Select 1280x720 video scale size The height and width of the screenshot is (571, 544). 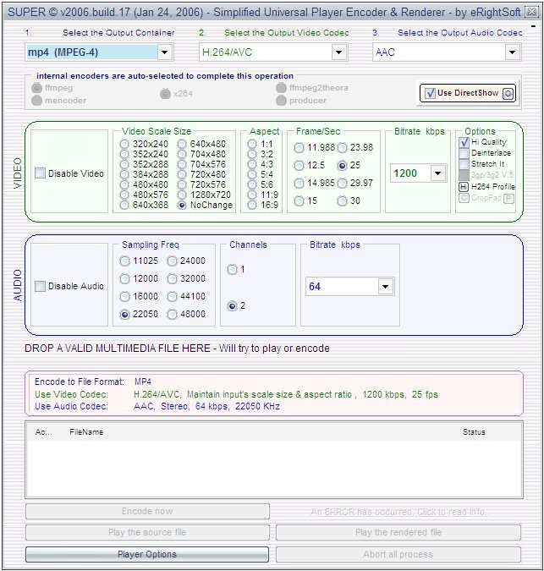click(182, 195)
